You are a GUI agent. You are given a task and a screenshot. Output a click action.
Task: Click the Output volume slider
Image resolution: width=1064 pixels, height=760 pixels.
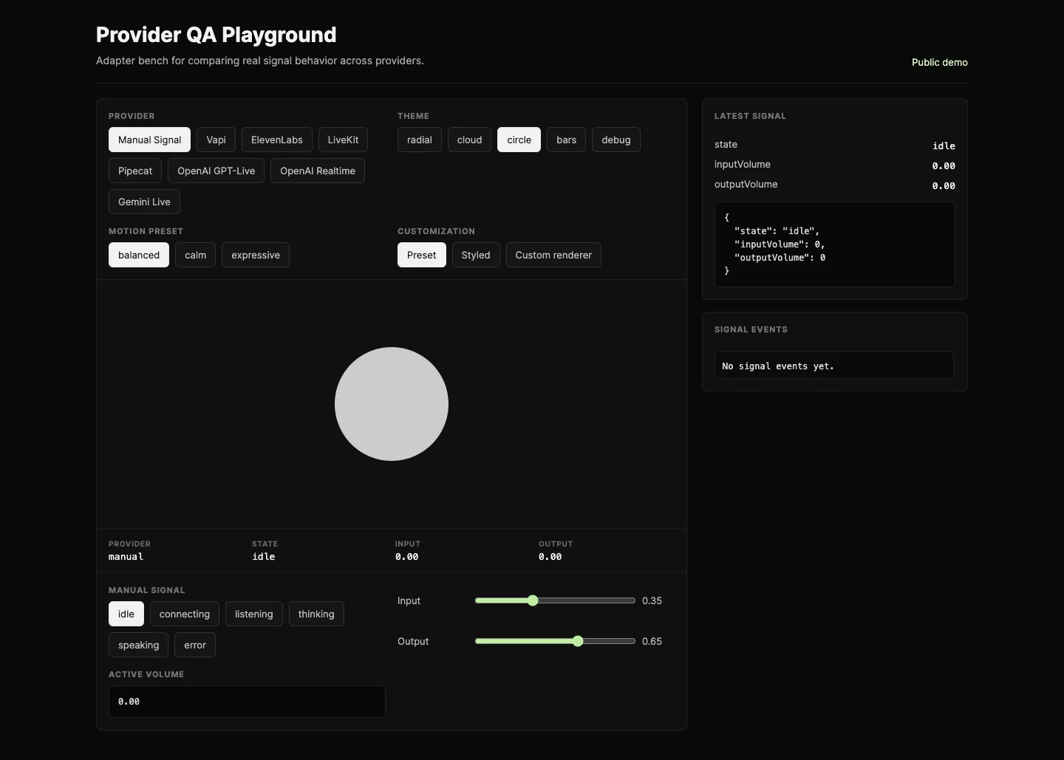pyautogui.click(x=555, y=641)
